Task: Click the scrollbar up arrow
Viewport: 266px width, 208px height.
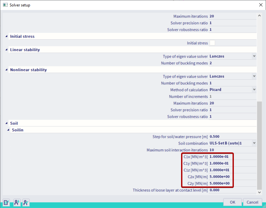Action: [x=260, y=15]
